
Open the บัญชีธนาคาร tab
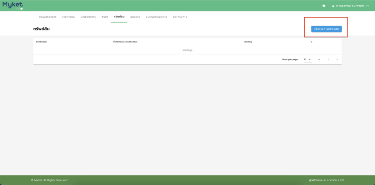tap(88, 17)
